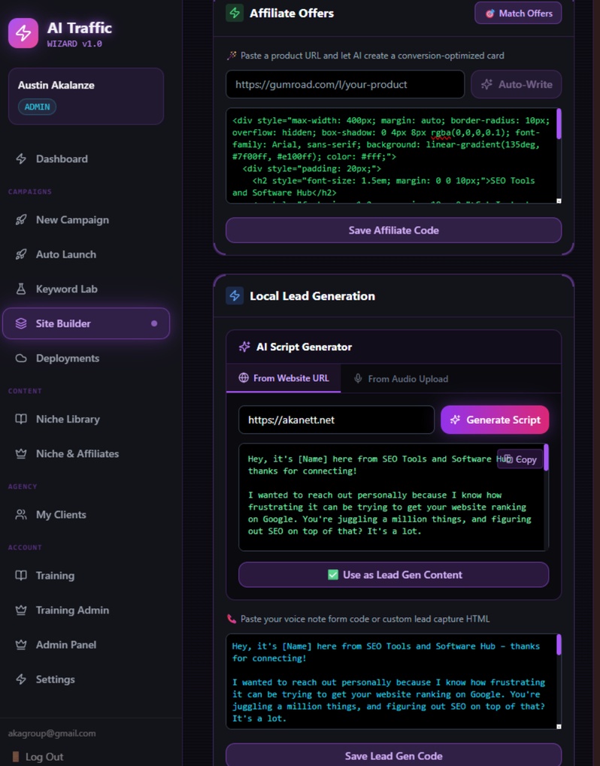Viewport: 600px width, 766px height.
Task: Click the affiliate code textarea resize handle
Action: [559, 201]
